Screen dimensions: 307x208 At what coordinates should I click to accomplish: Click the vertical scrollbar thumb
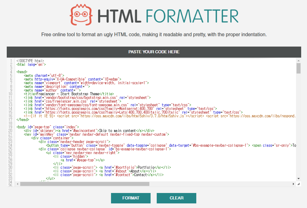pyautogui.click(x=298, y=68)
